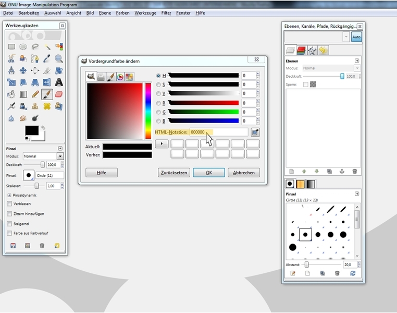Screen dimensions: 397x313
Task: Open the Channels tab icon
Action: pyautogui.click(x=301, y=51)
